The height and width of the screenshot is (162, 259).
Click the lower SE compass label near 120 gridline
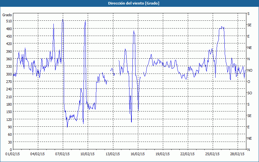249,116
